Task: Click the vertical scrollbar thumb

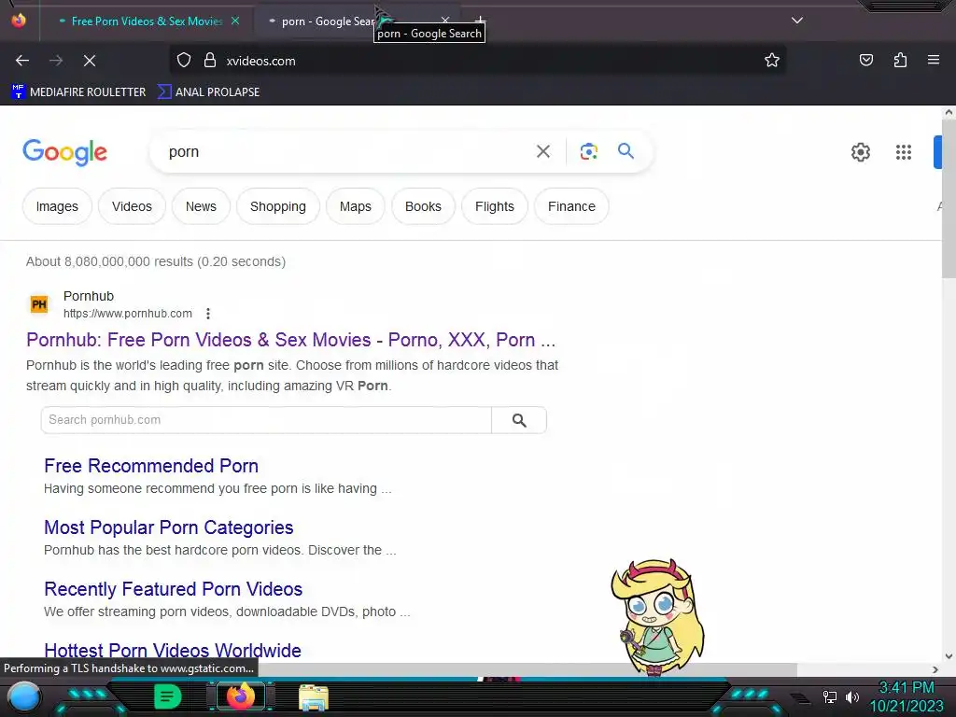Action: (x=949, y=198)
